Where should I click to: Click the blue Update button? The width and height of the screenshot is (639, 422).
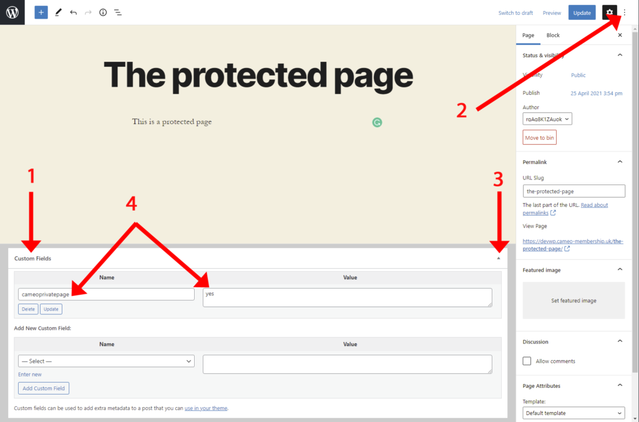point(582,12)
